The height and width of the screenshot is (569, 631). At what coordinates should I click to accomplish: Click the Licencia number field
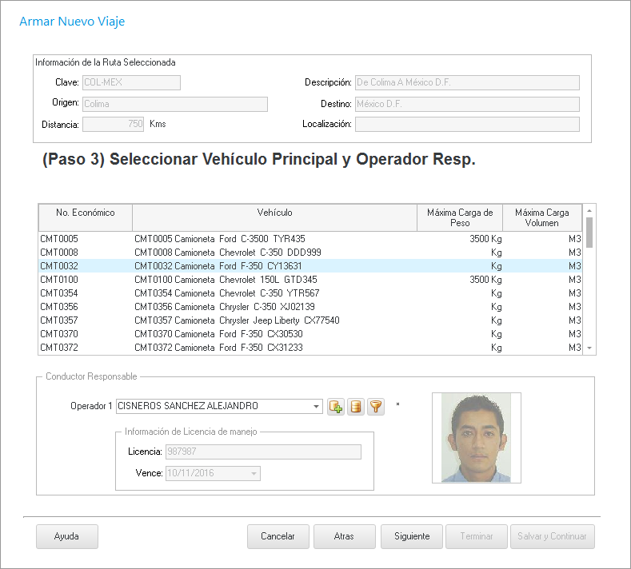(x=262, y=452)
